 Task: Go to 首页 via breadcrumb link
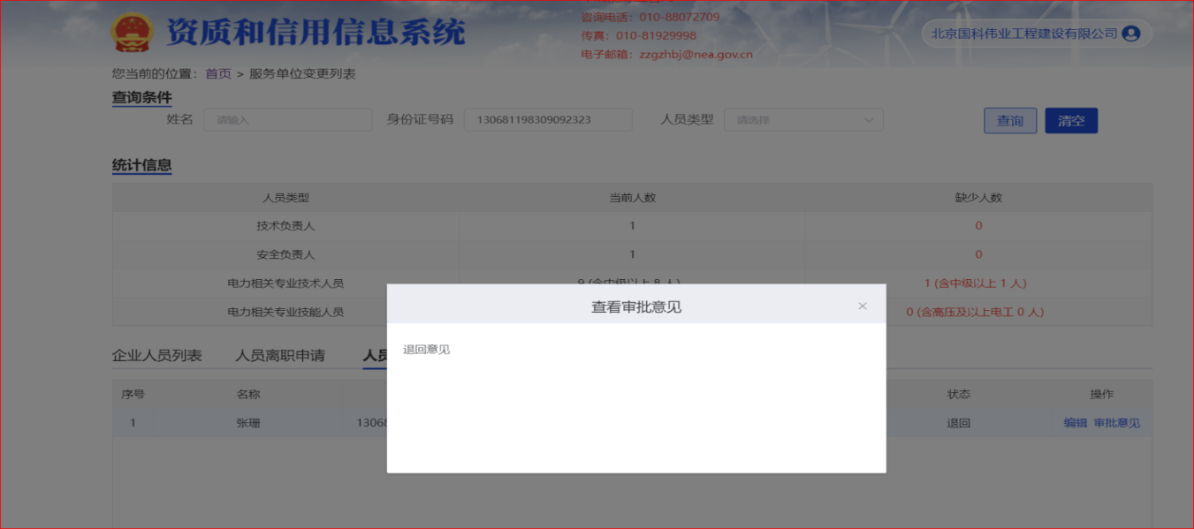[x=218, y=74]
